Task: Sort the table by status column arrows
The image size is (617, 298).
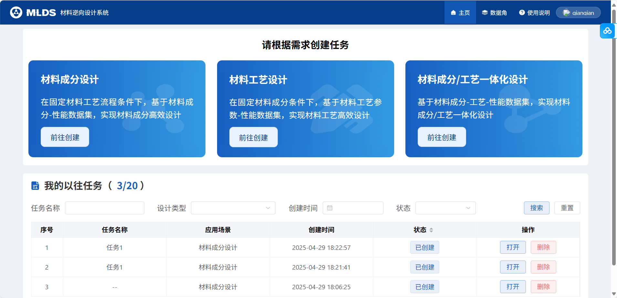Action: [431, 230]
